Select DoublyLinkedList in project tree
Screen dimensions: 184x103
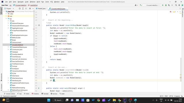tap(17, 54)
